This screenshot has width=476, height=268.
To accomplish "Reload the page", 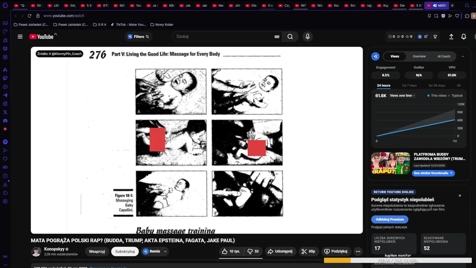I will (29, 16).
